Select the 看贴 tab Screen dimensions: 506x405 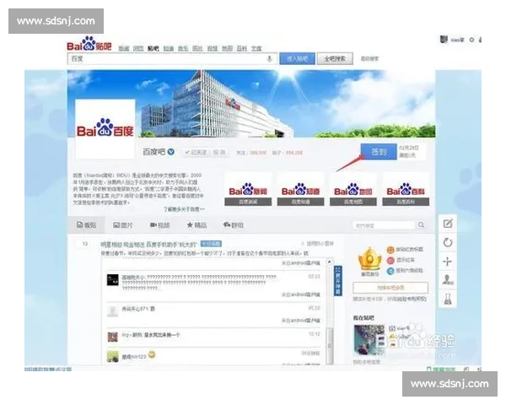tap(86, 224)
